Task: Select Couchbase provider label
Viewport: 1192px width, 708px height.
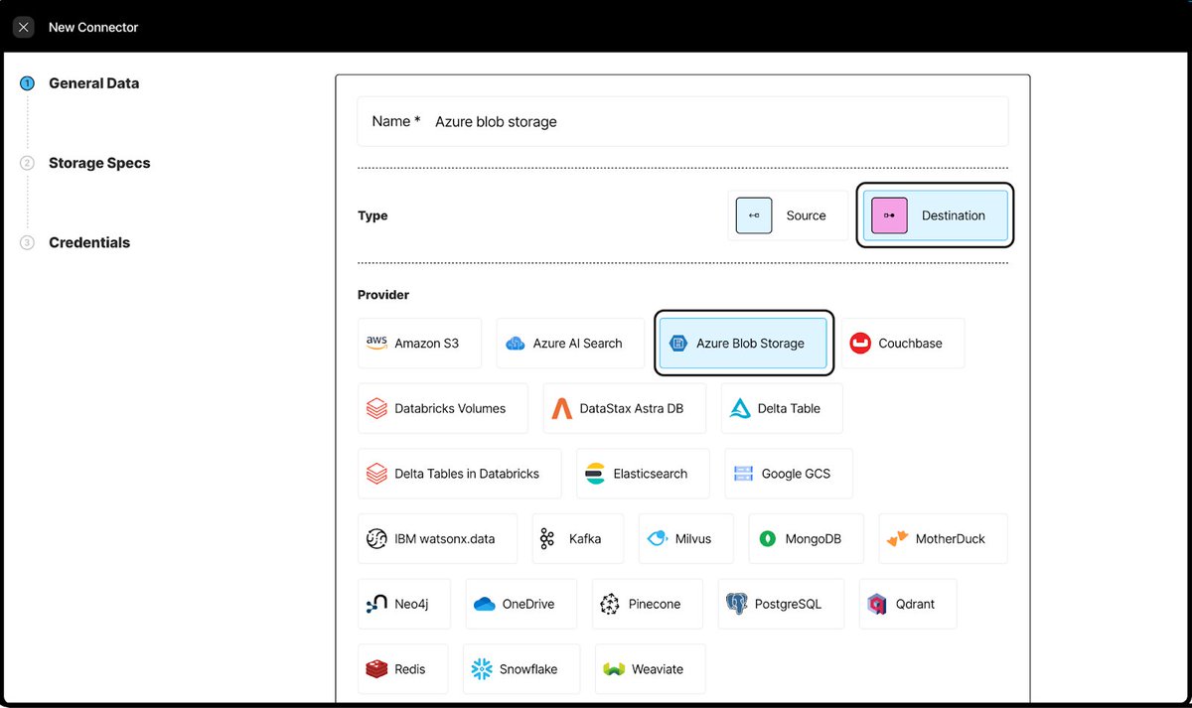Action: [x=910, y=344]
